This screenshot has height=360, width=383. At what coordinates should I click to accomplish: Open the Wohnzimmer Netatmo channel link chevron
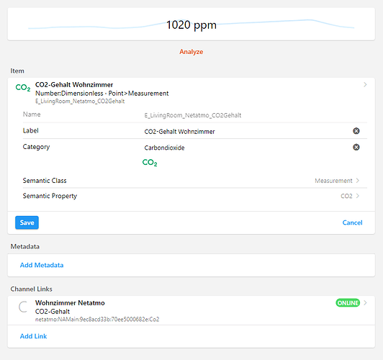tap(365, 303)
